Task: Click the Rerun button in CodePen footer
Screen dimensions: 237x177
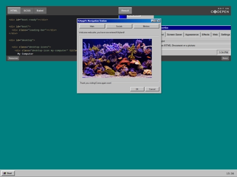Action: coord(225,58)
